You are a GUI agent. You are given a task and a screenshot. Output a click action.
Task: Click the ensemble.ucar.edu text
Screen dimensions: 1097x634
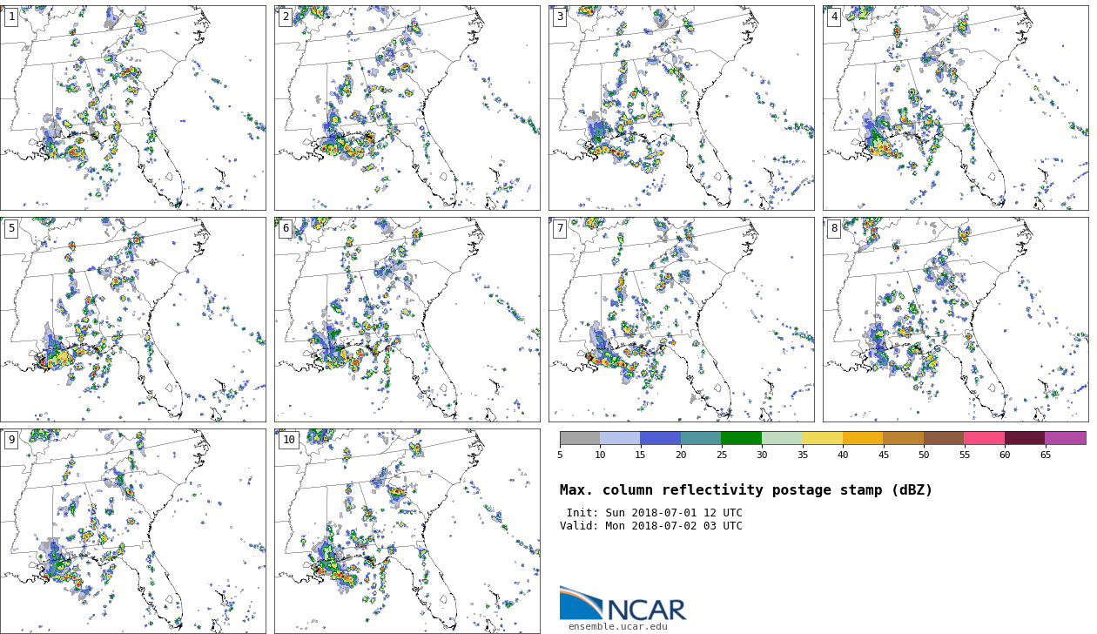click(618, 627)
